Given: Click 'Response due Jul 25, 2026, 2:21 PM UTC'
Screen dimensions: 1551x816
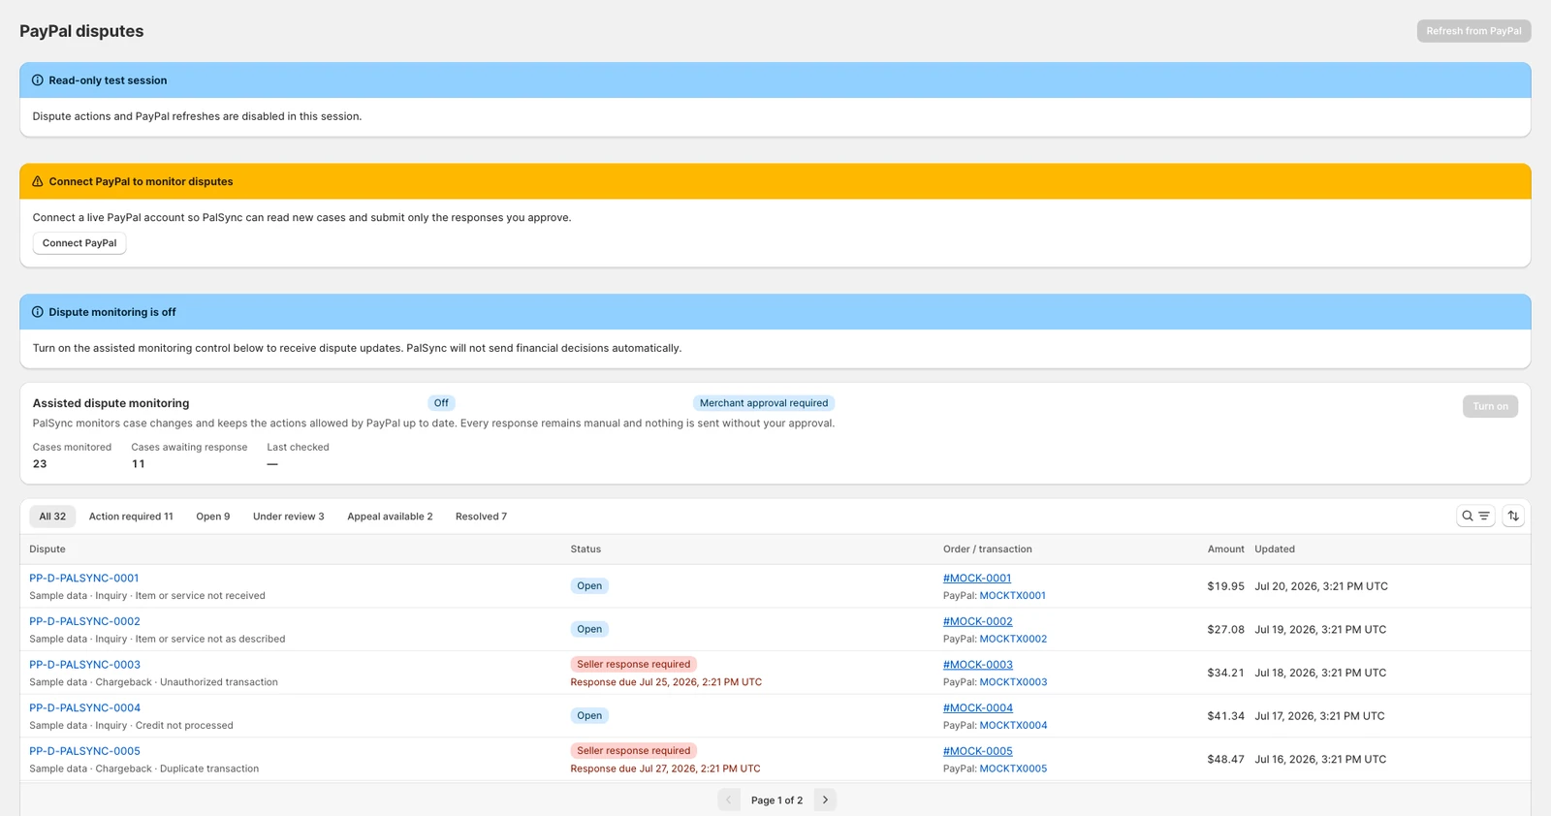Looking at the screenshot, I should pyautogui.click(x=666, y=682).
